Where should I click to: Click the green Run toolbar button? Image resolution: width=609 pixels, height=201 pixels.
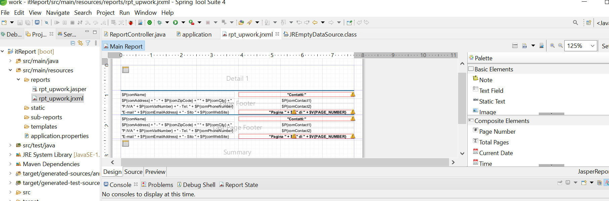click(x=175, y=22)
